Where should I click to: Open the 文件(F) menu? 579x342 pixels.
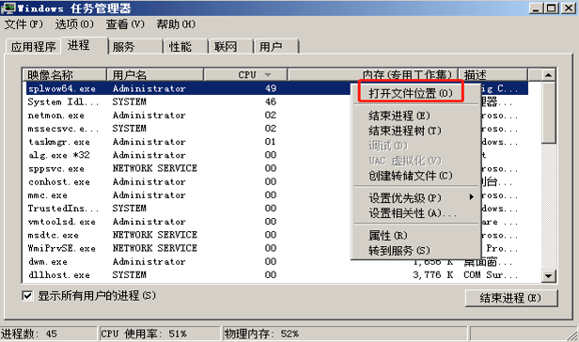coord(23,24)
